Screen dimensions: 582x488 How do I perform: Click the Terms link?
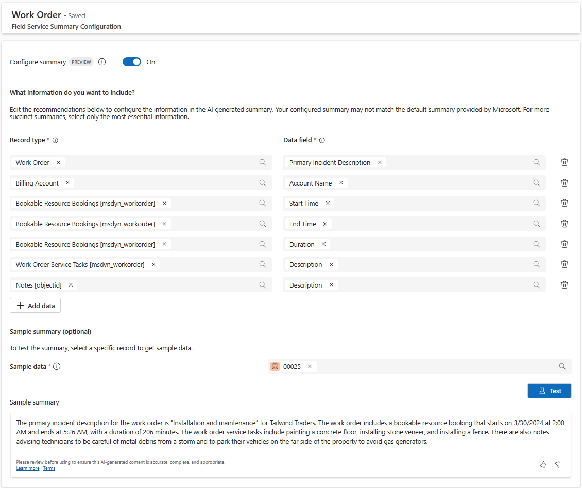(x=49, y=468)
